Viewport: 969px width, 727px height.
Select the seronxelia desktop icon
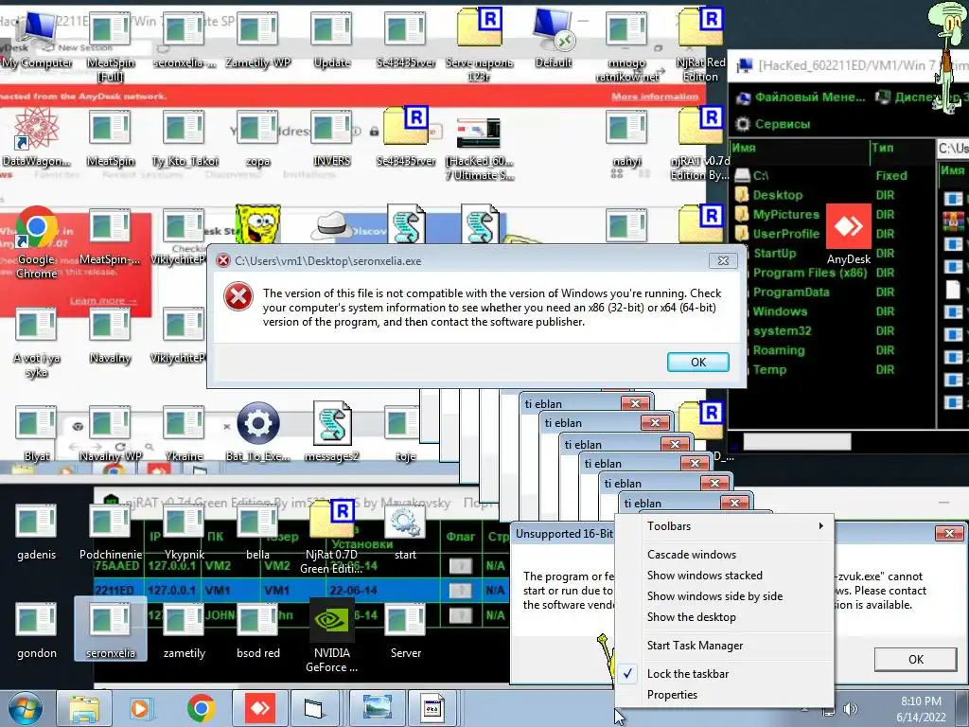point(111,629)
